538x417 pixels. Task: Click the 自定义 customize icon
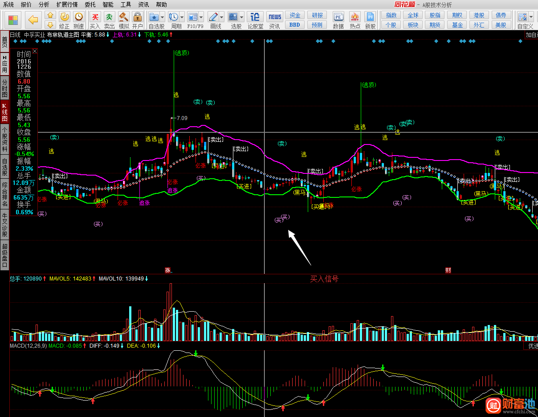pyautogui.click(x=522, y=17)
